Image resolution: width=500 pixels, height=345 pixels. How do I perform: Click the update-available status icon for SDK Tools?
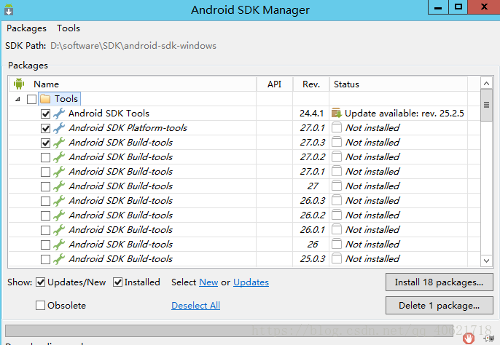tap(337, 113)
